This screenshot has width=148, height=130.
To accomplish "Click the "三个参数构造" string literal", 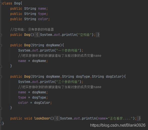I will coord(68,82).
